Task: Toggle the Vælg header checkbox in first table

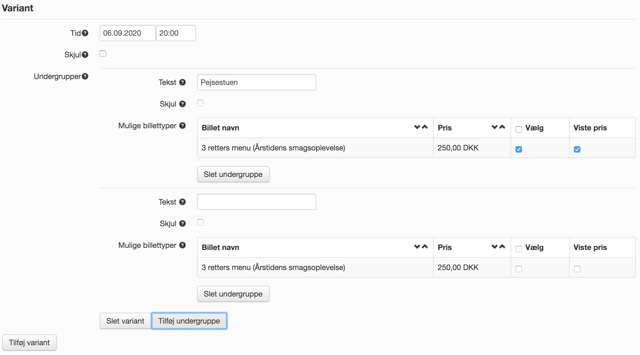Action: (519, 129)
